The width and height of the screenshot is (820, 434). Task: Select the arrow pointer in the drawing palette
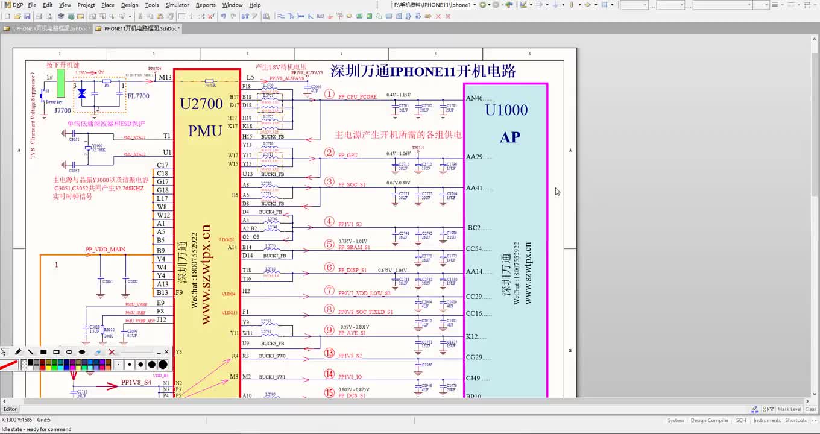tap(4, 352)
